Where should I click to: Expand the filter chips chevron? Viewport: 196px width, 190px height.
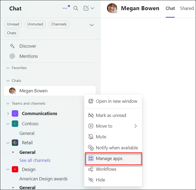(x=92, y=25)
